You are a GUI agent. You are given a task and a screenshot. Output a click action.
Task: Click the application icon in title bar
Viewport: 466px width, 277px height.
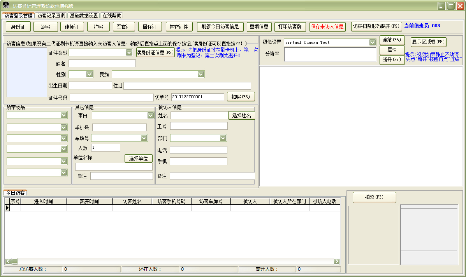tap(6, 5)
